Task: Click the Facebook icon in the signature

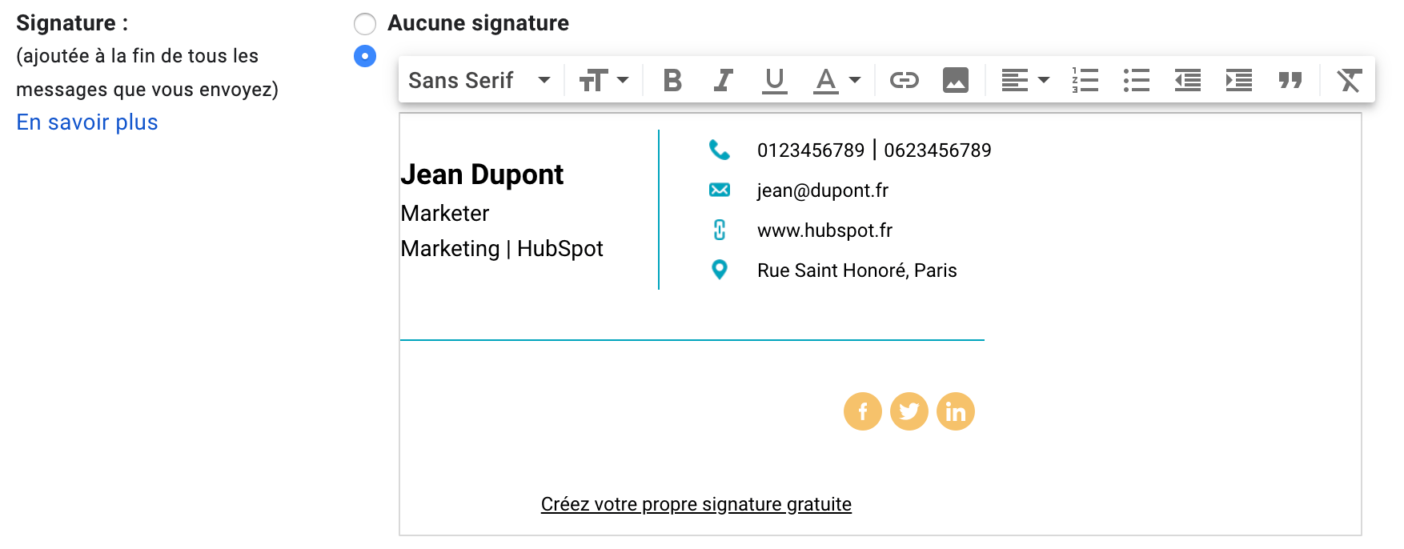Action: [863, 411]
